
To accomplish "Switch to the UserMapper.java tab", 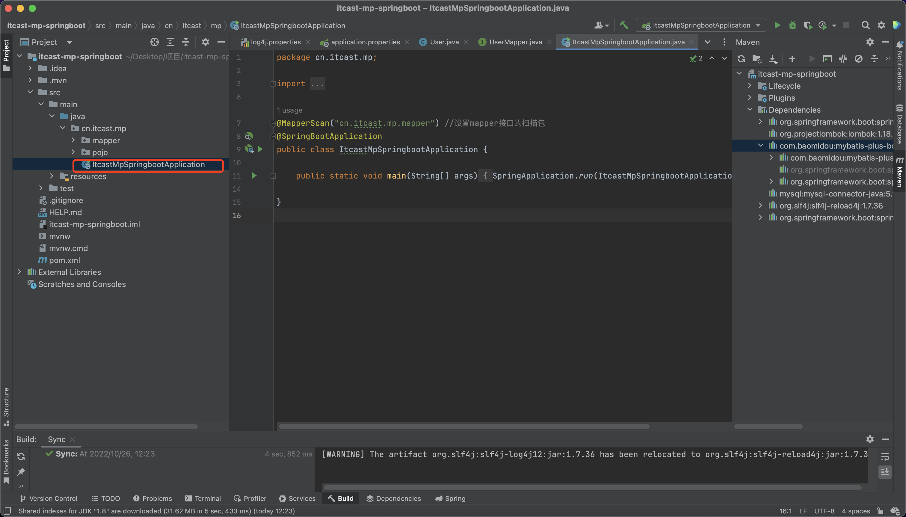I will click(515, 42).
